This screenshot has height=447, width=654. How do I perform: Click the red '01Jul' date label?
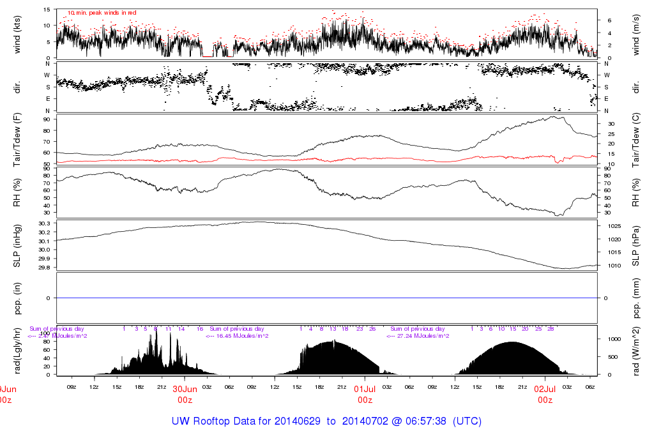[365, 389]
